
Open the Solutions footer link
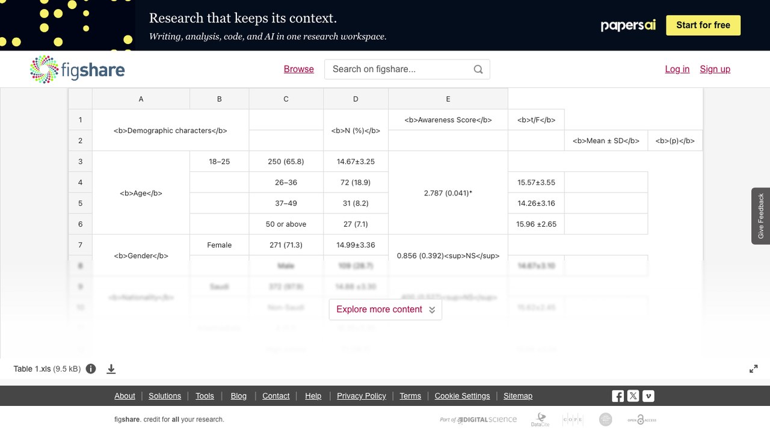[165, 396]
